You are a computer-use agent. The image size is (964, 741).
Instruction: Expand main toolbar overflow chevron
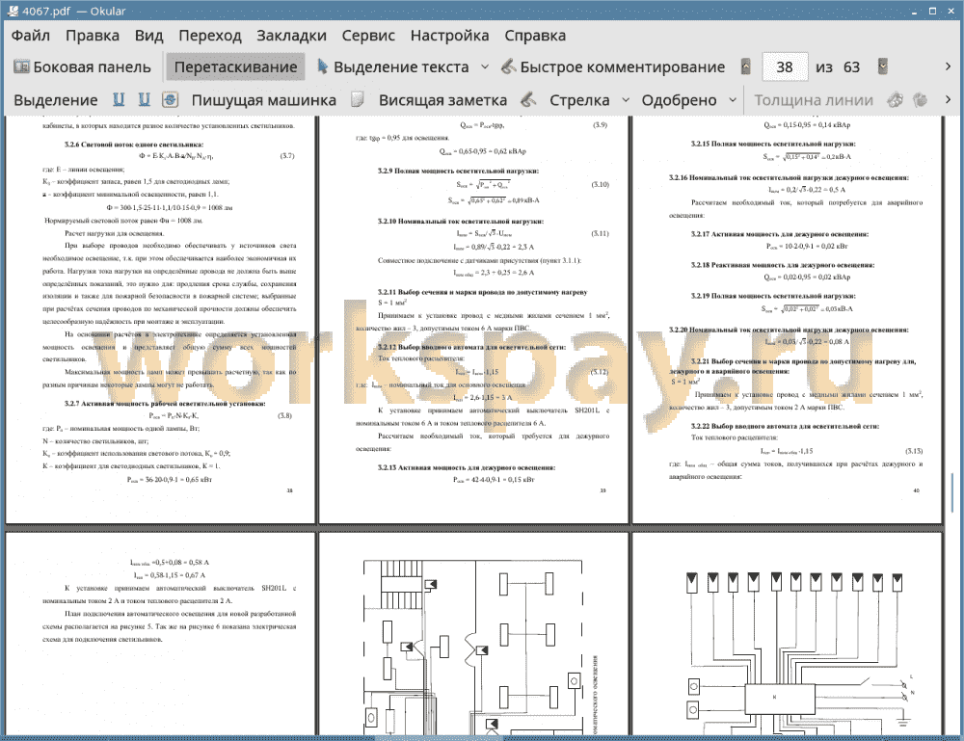tap(948, 66)
